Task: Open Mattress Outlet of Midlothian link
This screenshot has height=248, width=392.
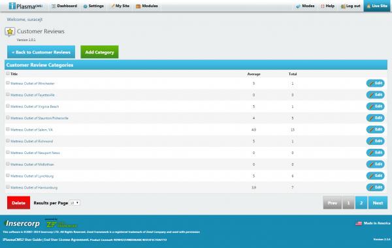Action: pos(32,164)
